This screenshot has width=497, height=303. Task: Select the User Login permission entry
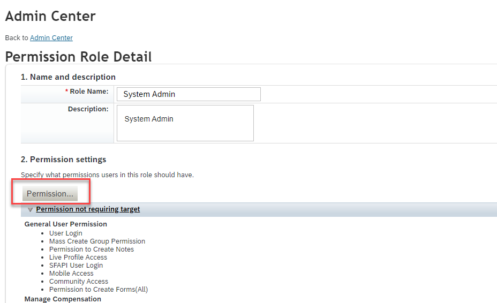click(66, 233)
